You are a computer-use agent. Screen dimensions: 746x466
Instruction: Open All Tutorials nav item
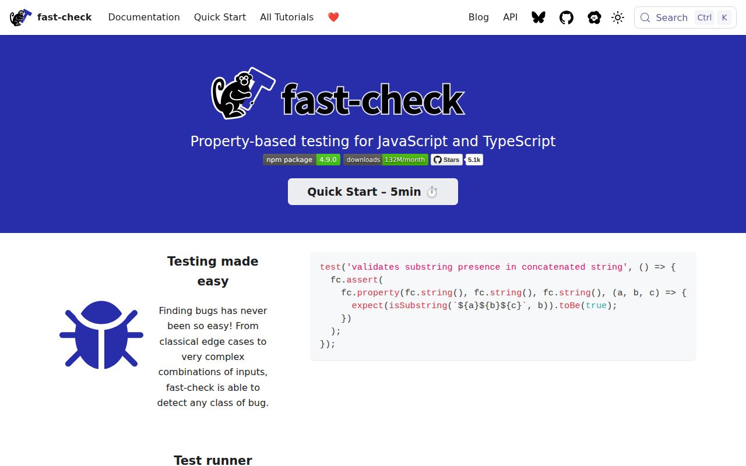click(x=287, y=17)
